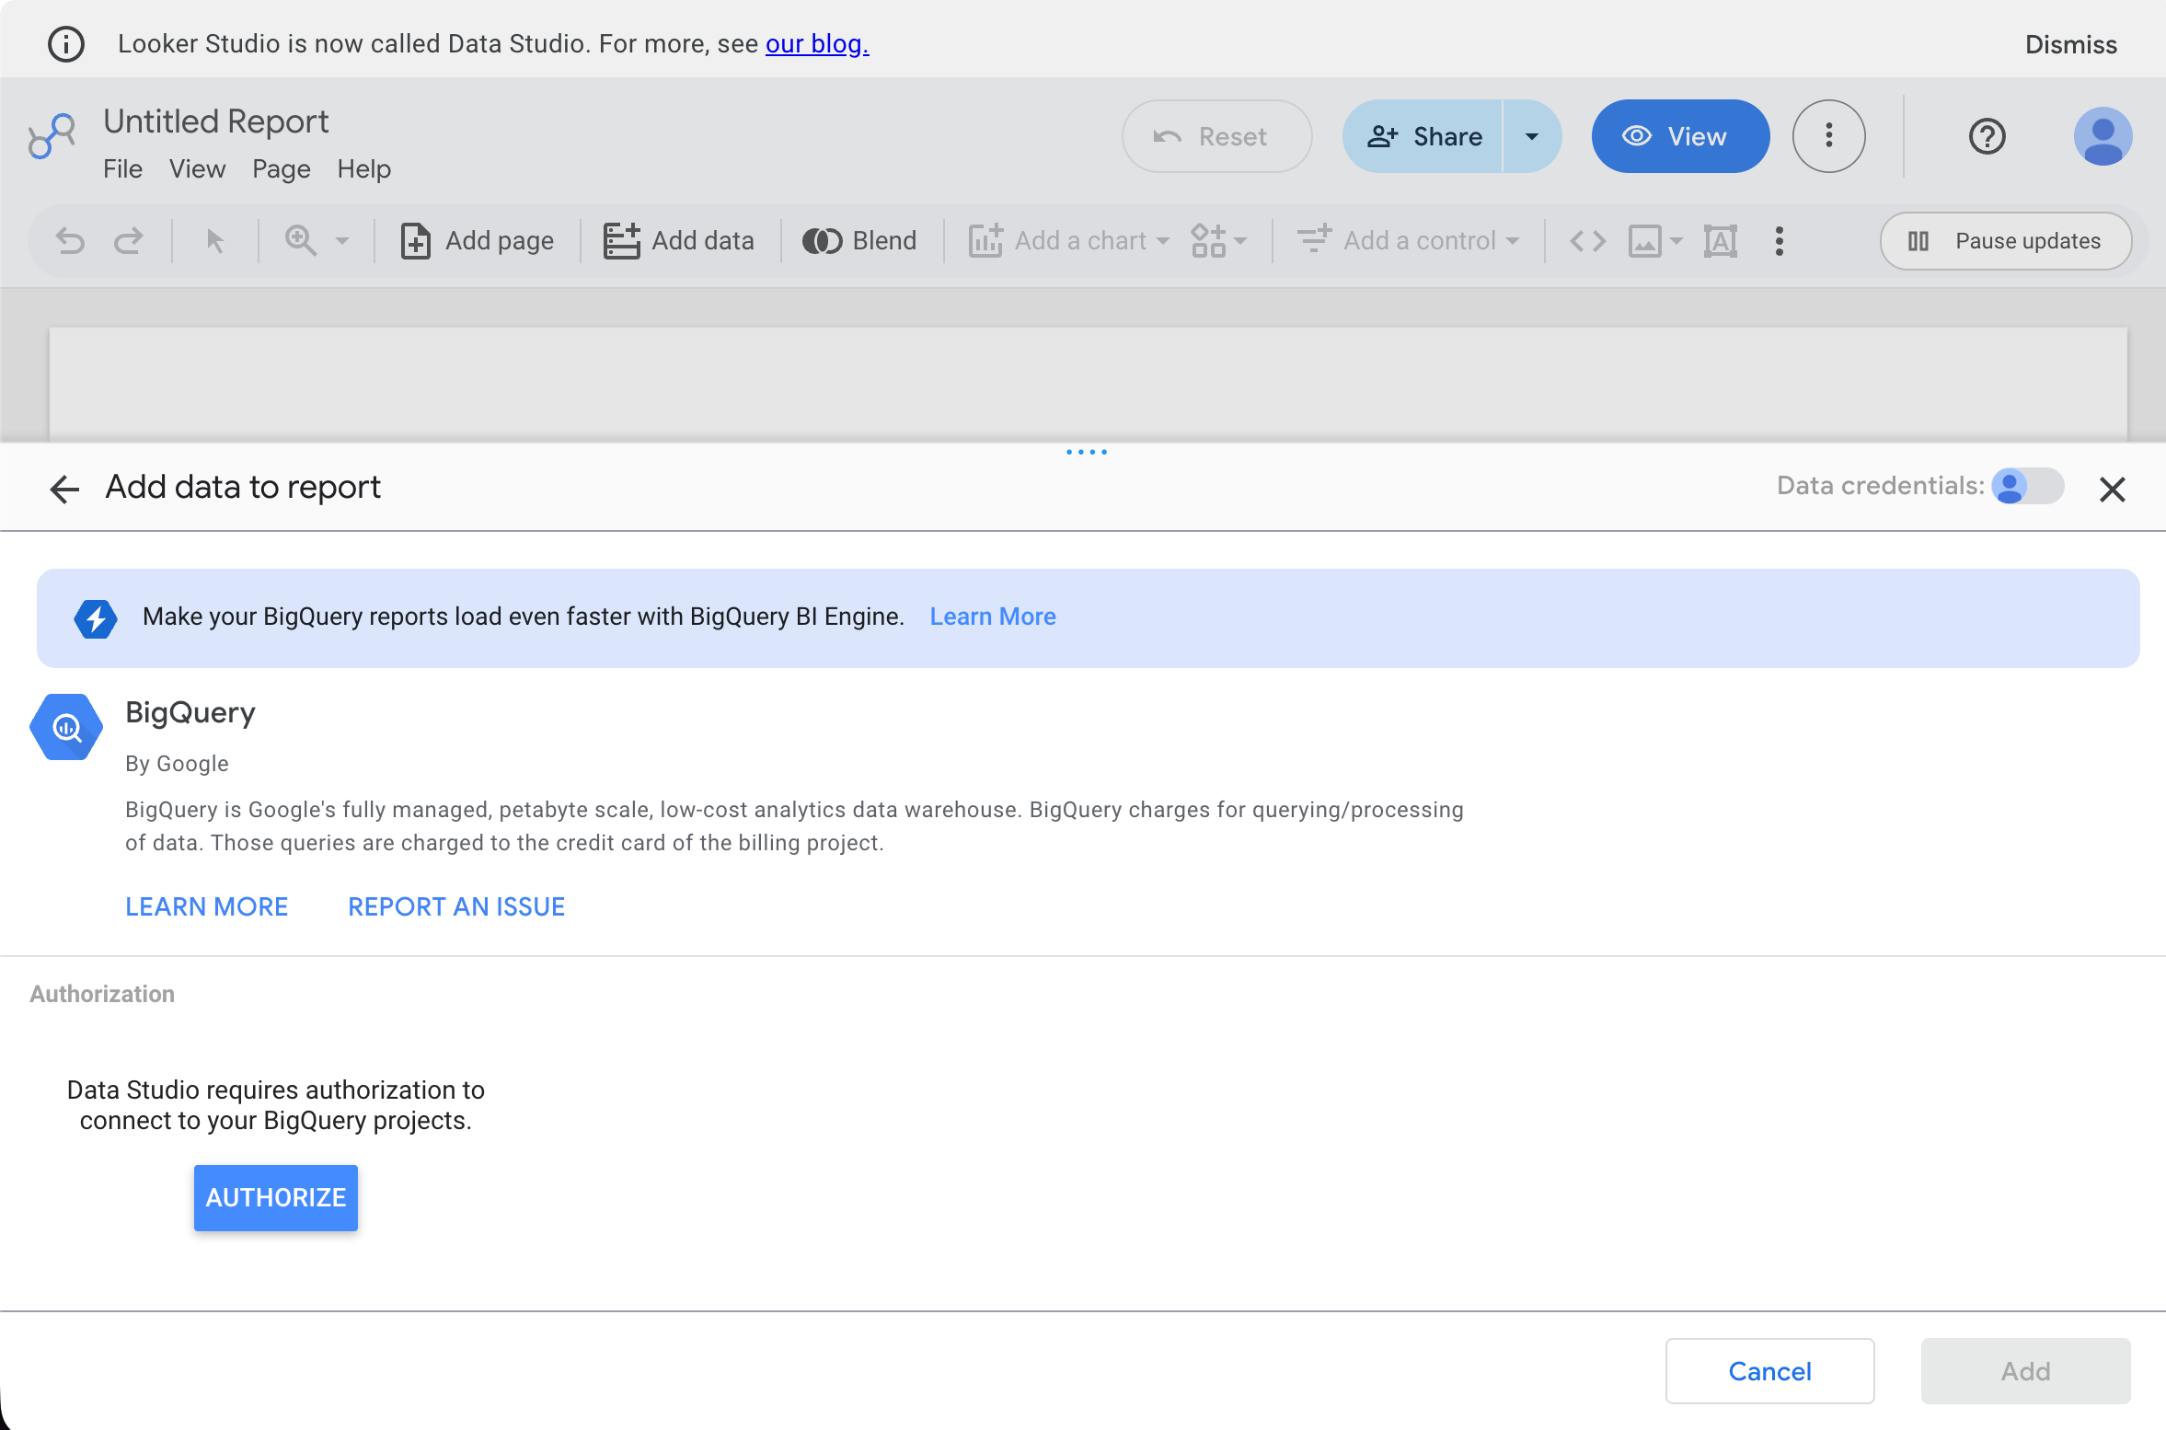
Task: Open the 'our blog' link
Action: coord(817,44)
